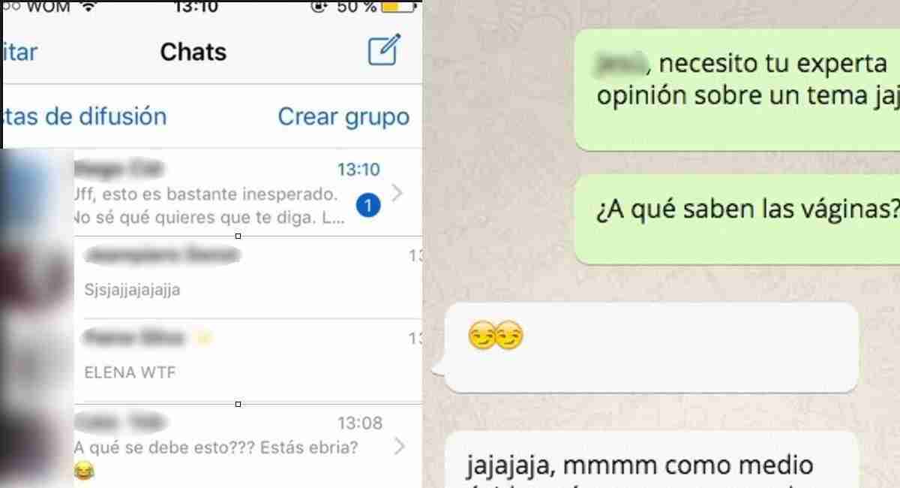Tap the Editar button in the header

click(19, 52)
